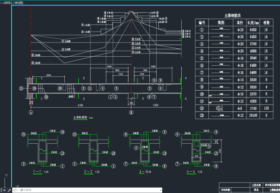Select axis bubble B below the beam
This screenshot has width=280, height=193.
[x=131, y=112]
